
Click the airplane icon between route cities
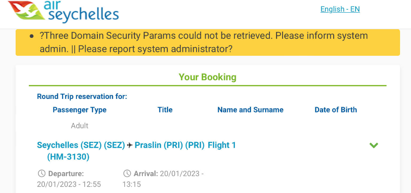point(130,146)
